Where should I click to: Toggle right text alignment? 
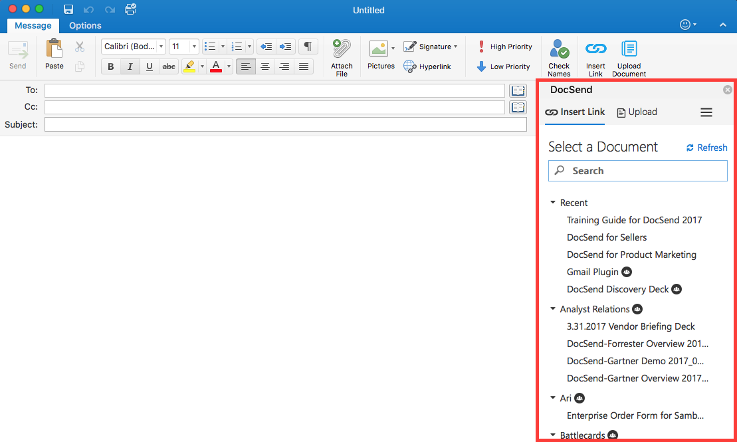click(x=284, y=66)
